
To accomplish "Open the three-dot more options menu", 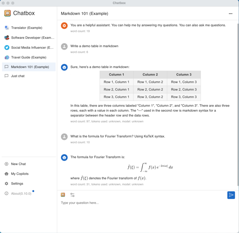I will [x=231, y=14].
